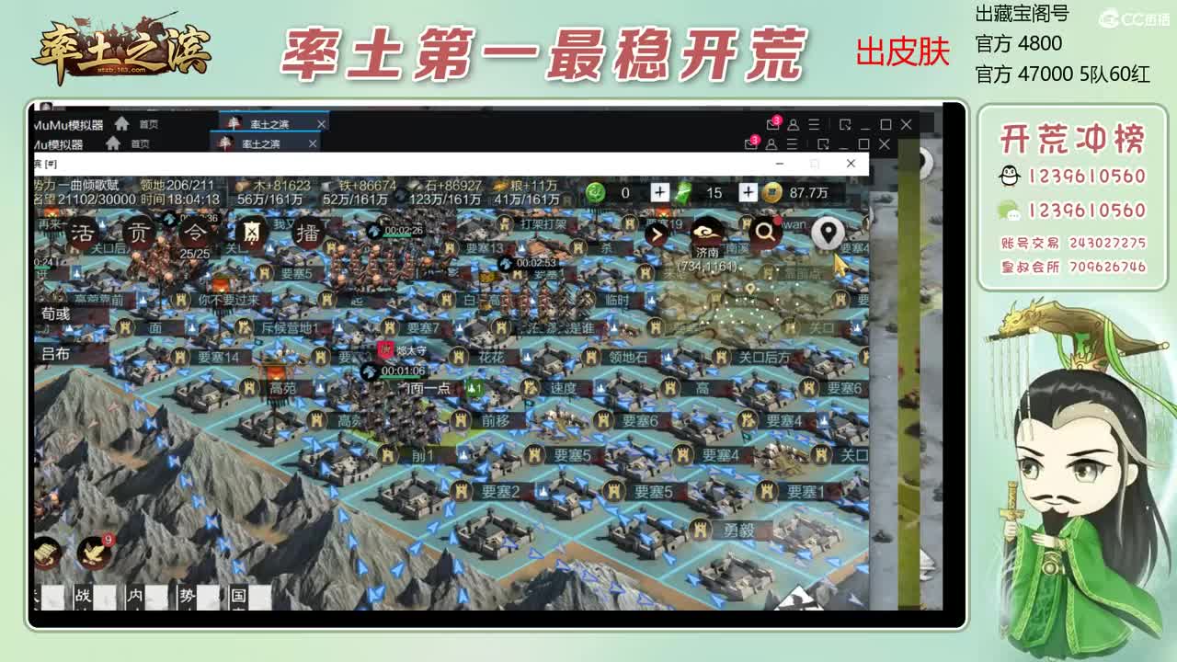Screen dimensions: 1177x662
Task: Click the 粮+11万 grain resource readout
Action: [x=525, y=185]
